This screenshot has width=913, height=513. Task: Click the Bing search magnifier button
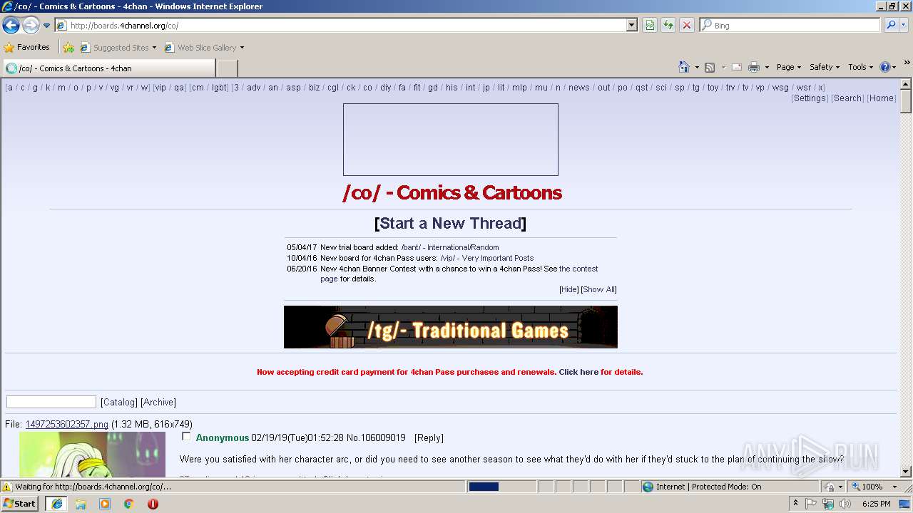point(891,25)
